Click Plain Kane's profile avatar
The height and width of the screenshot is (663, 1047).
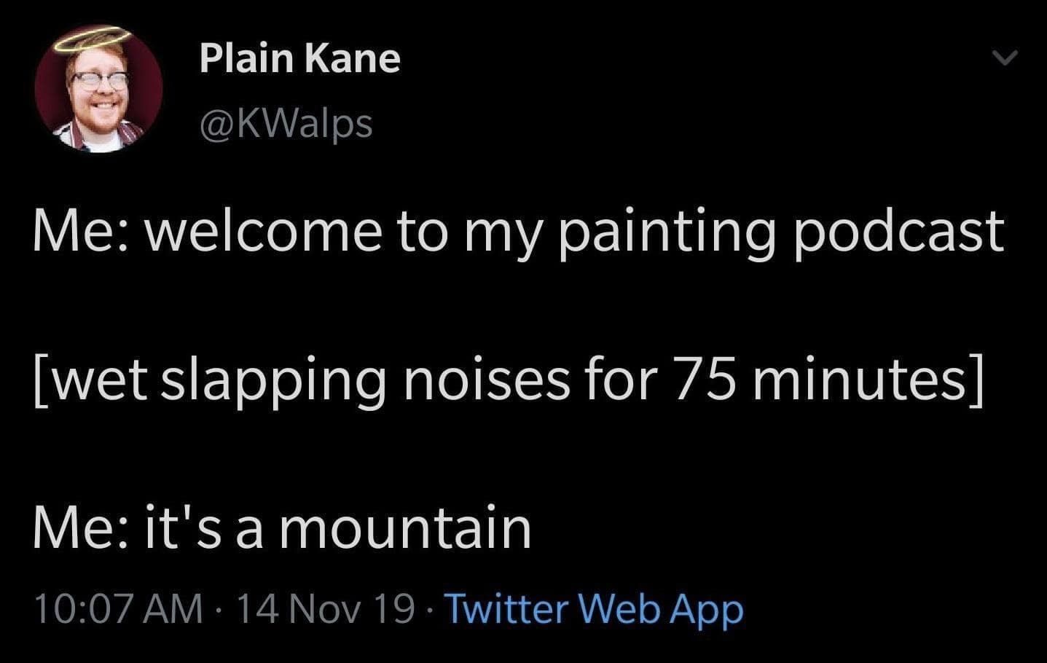coord(98,91)
